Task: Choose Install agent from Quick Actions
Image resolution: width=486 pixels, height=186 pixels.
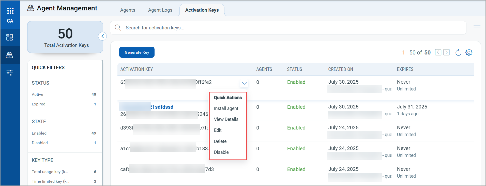Action: [x=226, y=108]
